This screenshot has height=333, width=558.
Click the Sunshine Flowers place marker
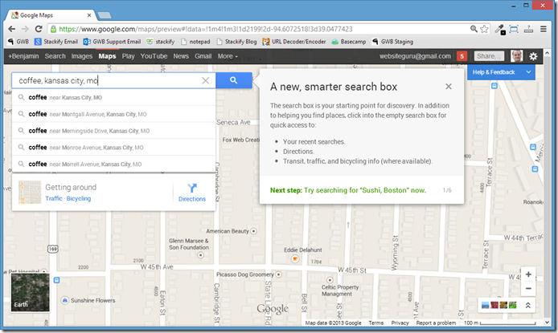(65, 300)
